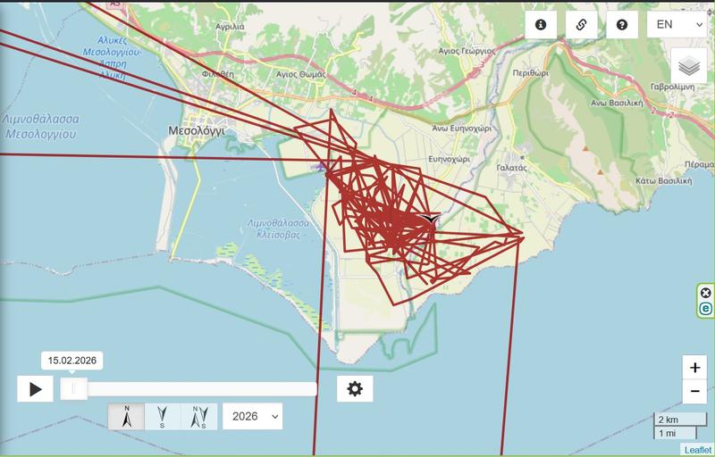Click the Γαβρολίμνη place label
This screenshot has height=457, width=715.
[x=673, y=87]
